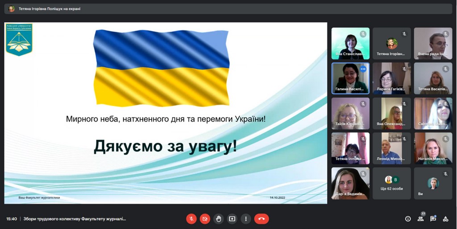
Task: Unmute the microphone in the call controls
Action: 191,219
